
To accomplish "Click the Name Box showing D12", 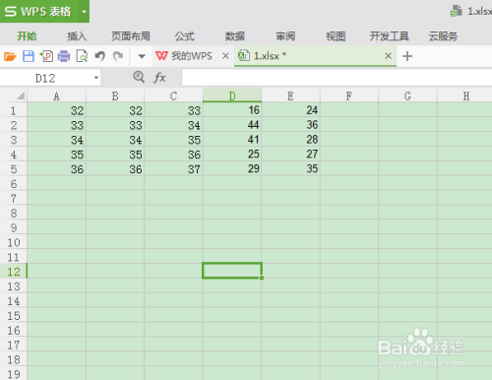I will point(45,78).
